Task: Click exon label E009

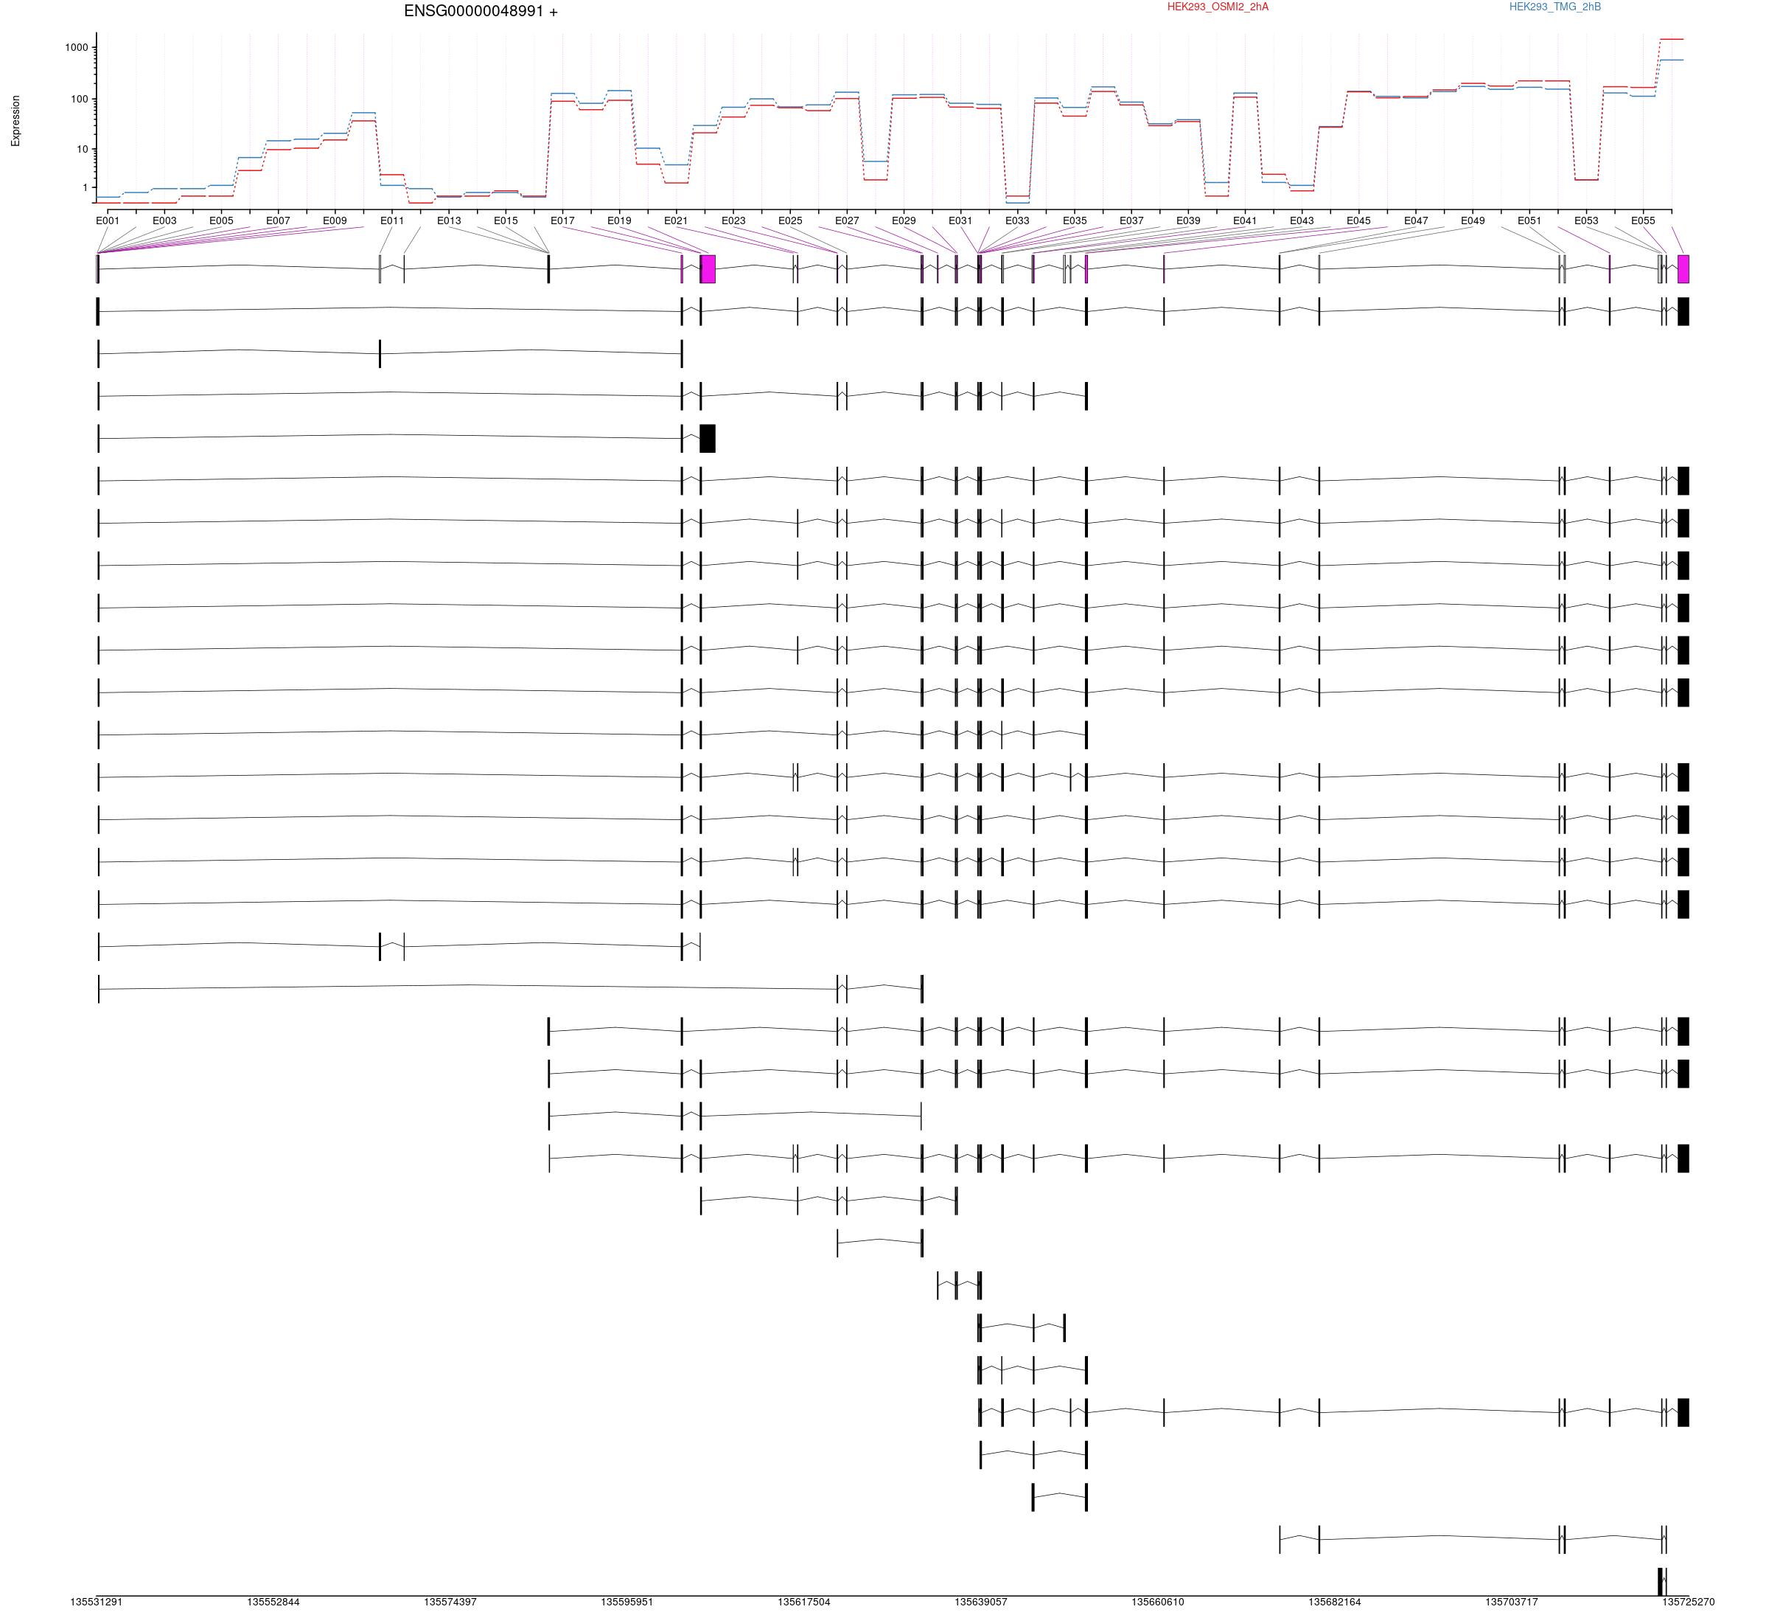Action: pos(335,221)
